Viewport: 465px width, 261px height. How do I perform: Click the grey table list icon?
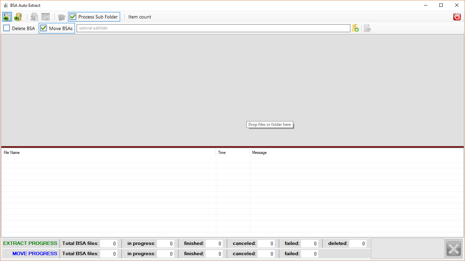(46, 17)
